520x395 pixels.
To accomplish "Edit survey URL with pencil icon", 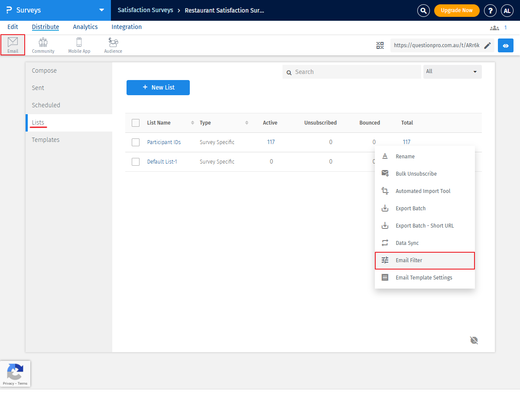I will click(487, 45).
